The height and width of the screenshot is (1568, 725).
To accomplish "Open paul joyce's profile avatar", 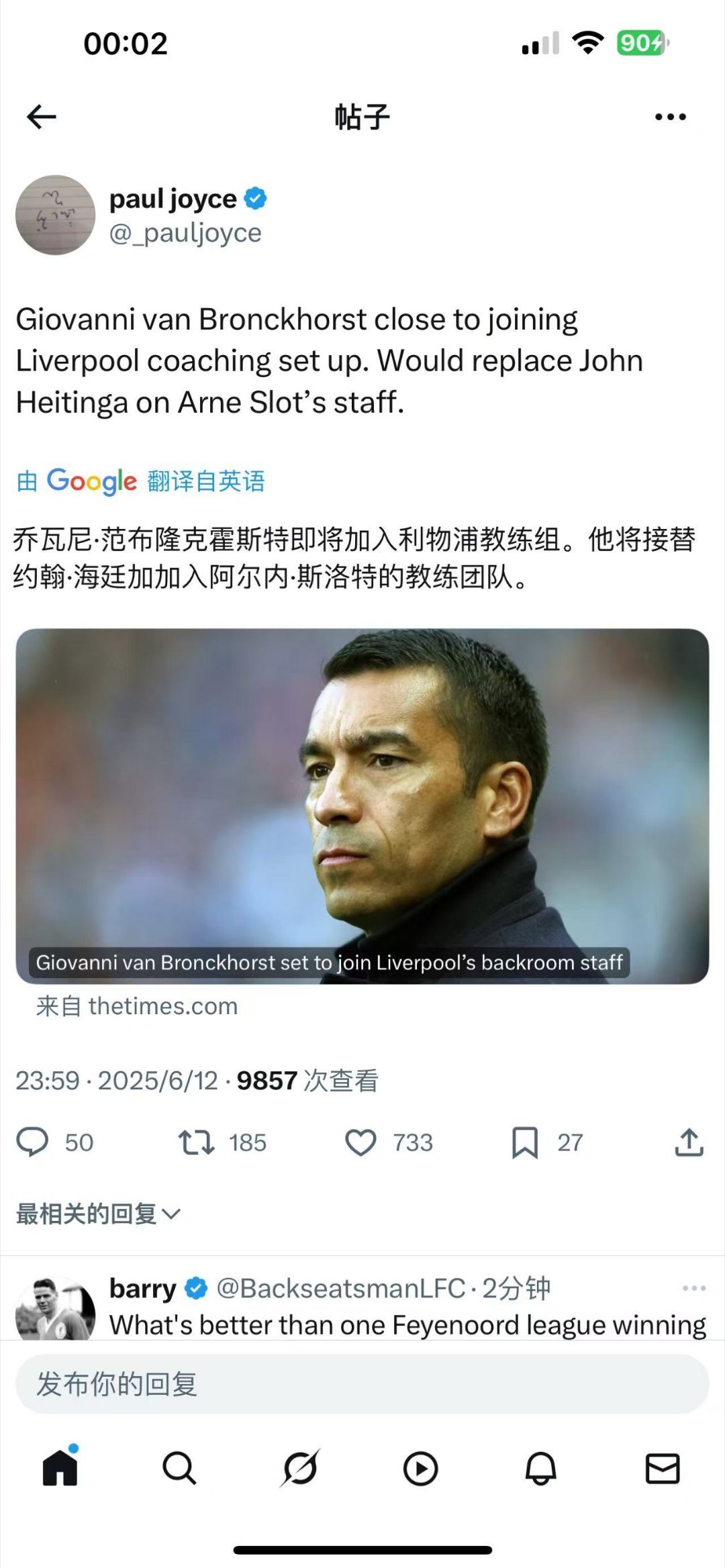I will point(56,215).
